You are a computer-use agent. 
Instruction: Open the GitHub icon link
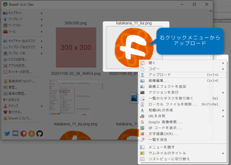tap(39, 134)
